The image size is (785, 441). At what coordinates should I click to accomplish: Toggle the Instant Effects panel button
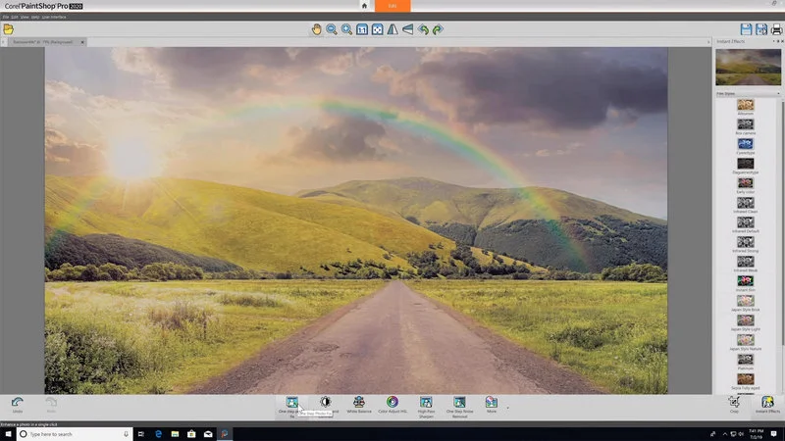(x=767, y=402)
